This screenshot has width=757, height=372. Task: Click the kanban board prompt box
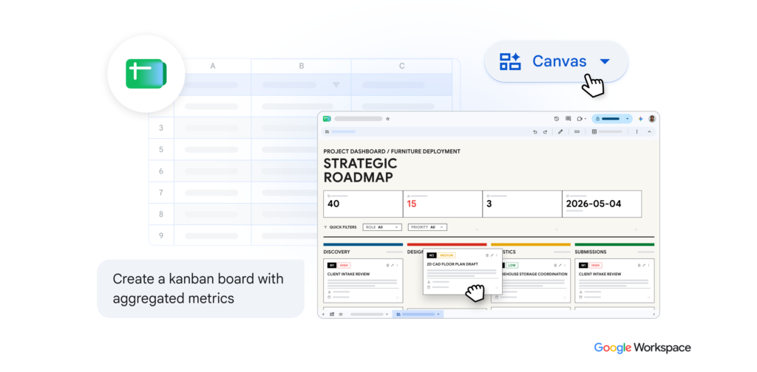(201, 289)
